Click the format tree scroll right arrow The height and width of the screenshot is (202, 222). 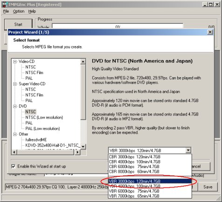coord(77,152)
